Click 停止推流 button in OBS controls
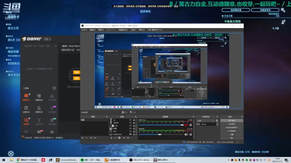 tap(232, 121)
